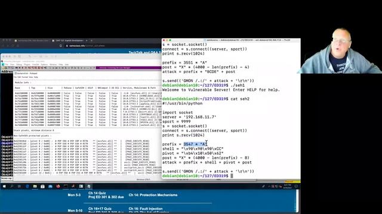Open Notepad View menu

[31, 77]
